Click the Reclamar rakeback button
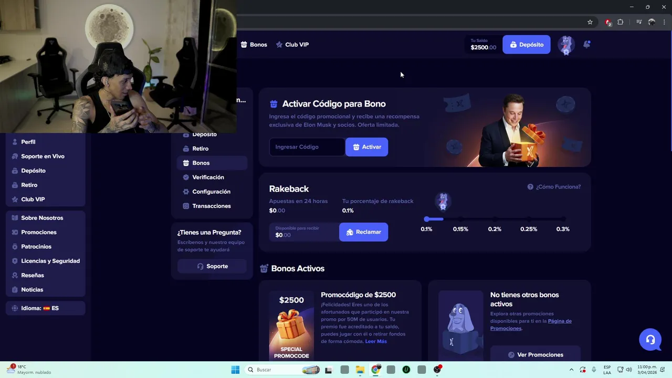The width and height of the screenshot is (672, 378). [x=363, y=232]
